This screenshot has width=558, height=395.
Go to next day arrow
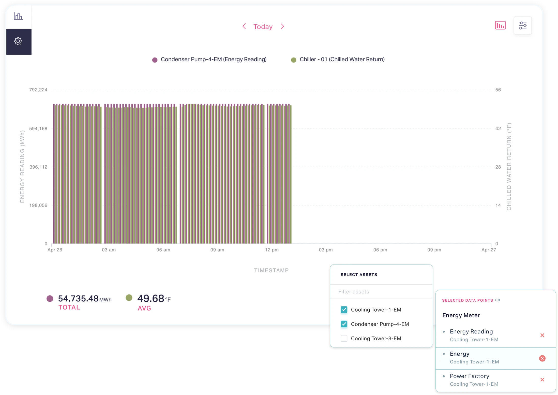tap(282, 26)
